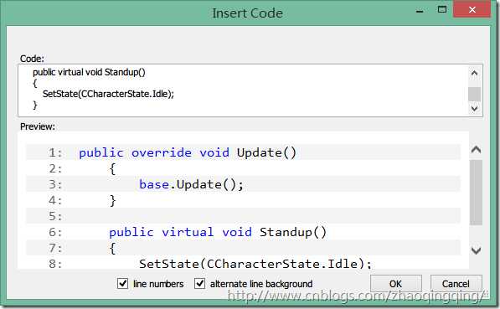Screen dimensions: 500x309
Task: Dismiss dialog with Cancel button
Action: pos(456,284)
